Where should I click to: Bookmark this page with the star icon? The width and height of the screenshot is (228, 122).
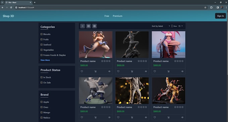pos(205,7)
